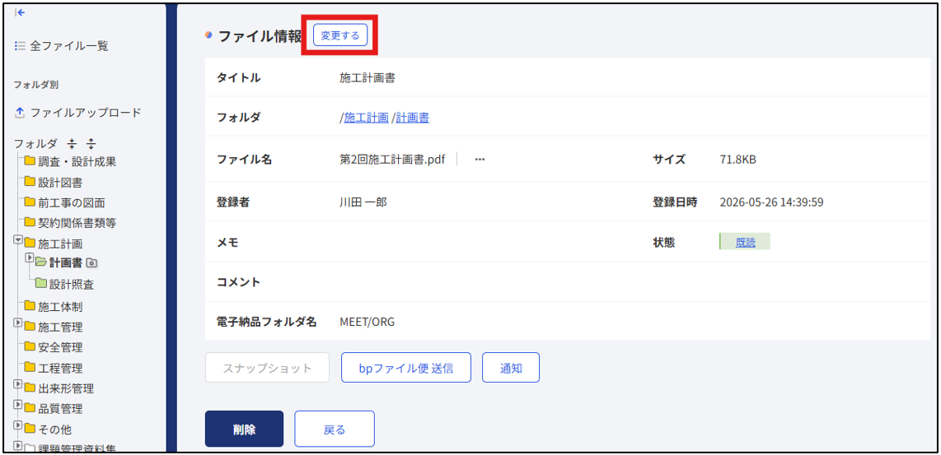Select the 品質管理 folder in the tree
Screen dimensions: 941x455
pyautogui.click(x=60, y=409)
